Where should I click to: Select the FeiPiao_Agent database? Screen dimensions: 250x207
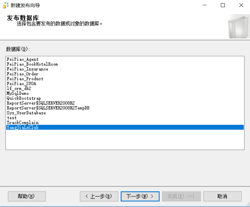[22, 59]
